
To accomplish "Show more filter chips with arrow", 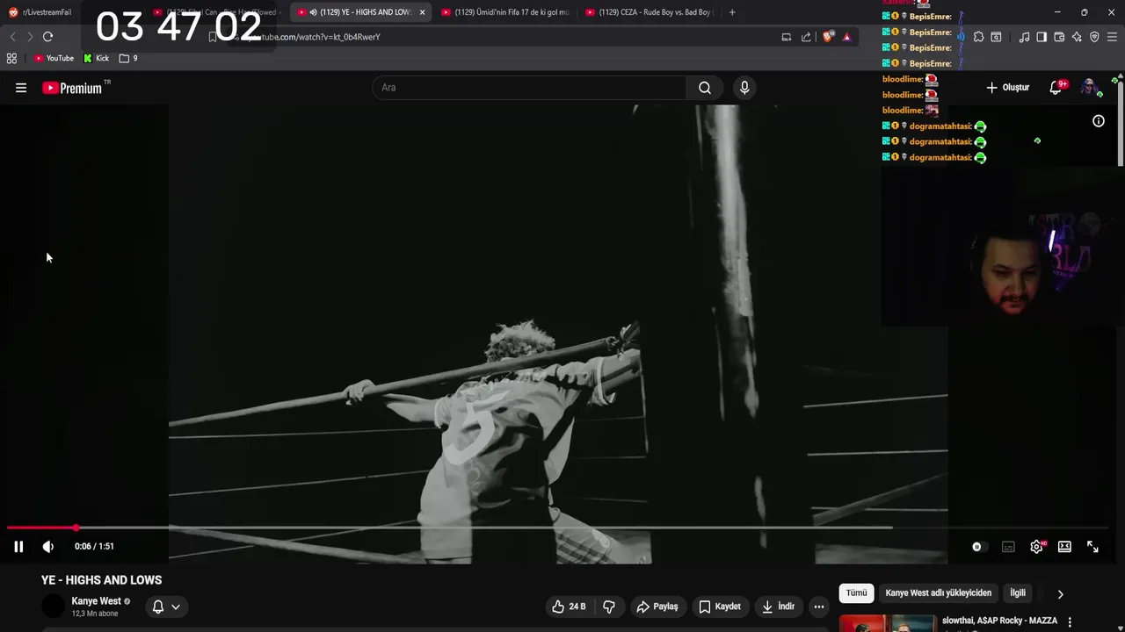I will pos(1060,594).
